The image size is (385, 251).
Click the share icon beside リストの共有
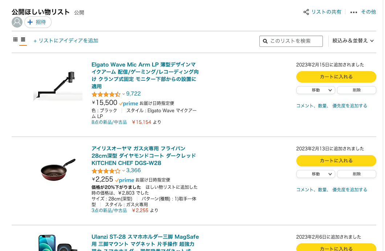pos(306,12)
